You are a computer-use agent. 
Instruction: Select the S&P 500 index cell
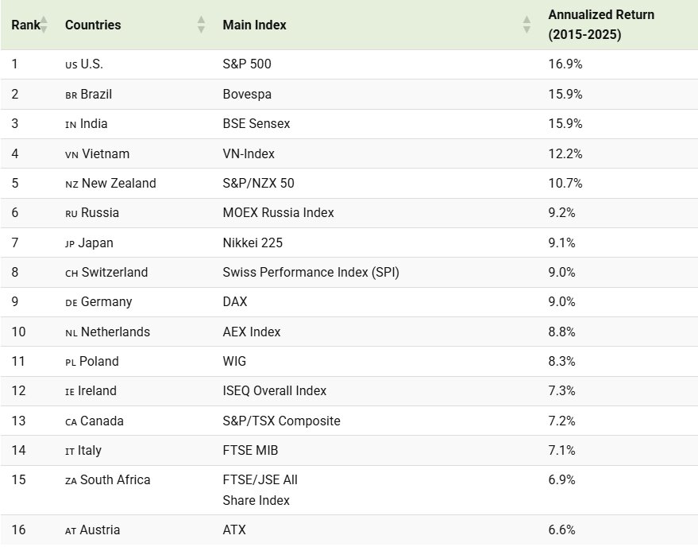tap(247, 64)
